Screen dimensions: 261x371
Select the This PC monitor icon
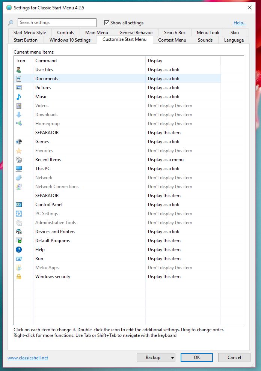[x=19, y=169]
